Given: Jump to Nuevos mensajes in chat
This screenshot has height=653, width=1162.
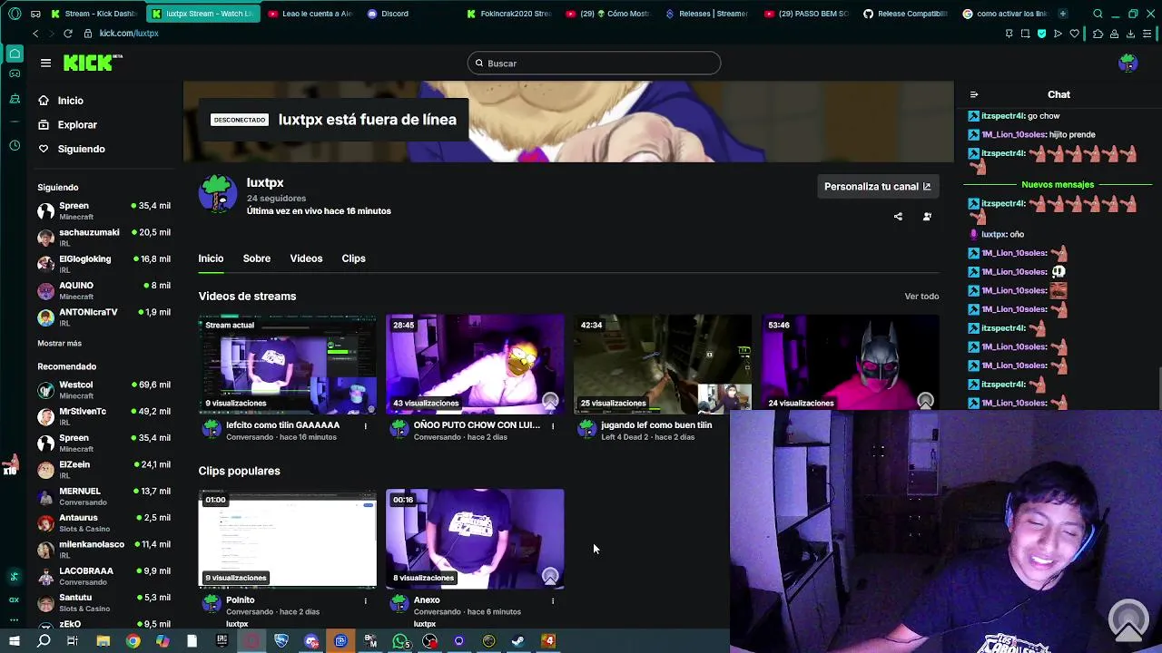Looking at the screenshot, I should point(1058,184).
